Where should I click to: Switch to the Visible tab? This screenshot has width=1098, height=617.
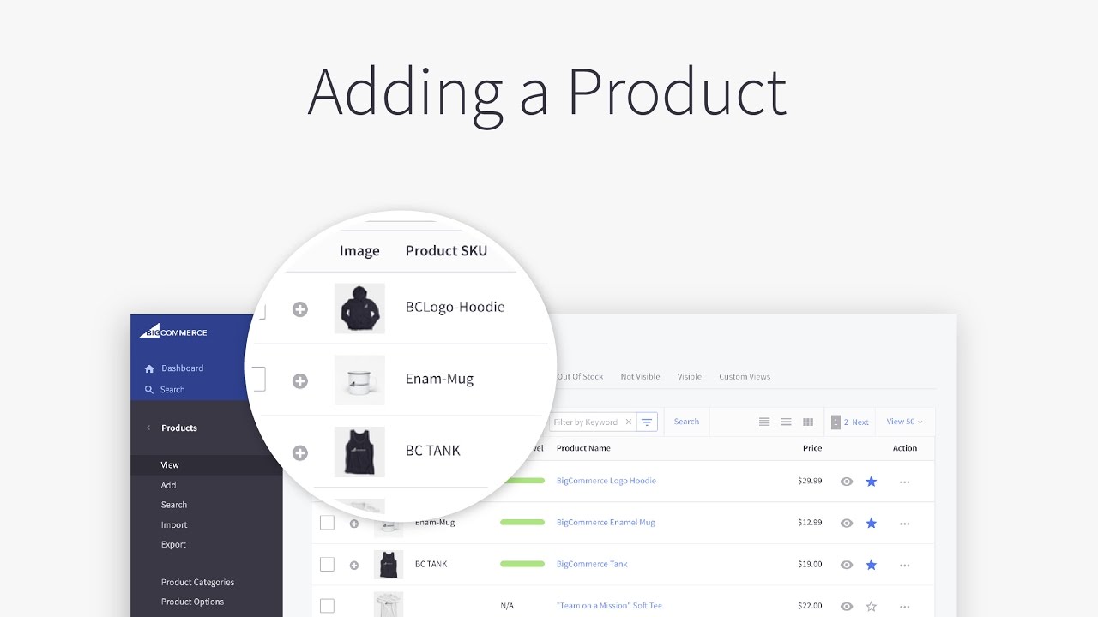[689, 377]
